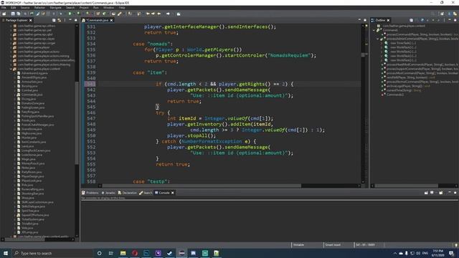The height and width of the screenshot is (258, 459).
Task: Open FriendChatsManager.java in Package Explorer
Action: point(37,125)
